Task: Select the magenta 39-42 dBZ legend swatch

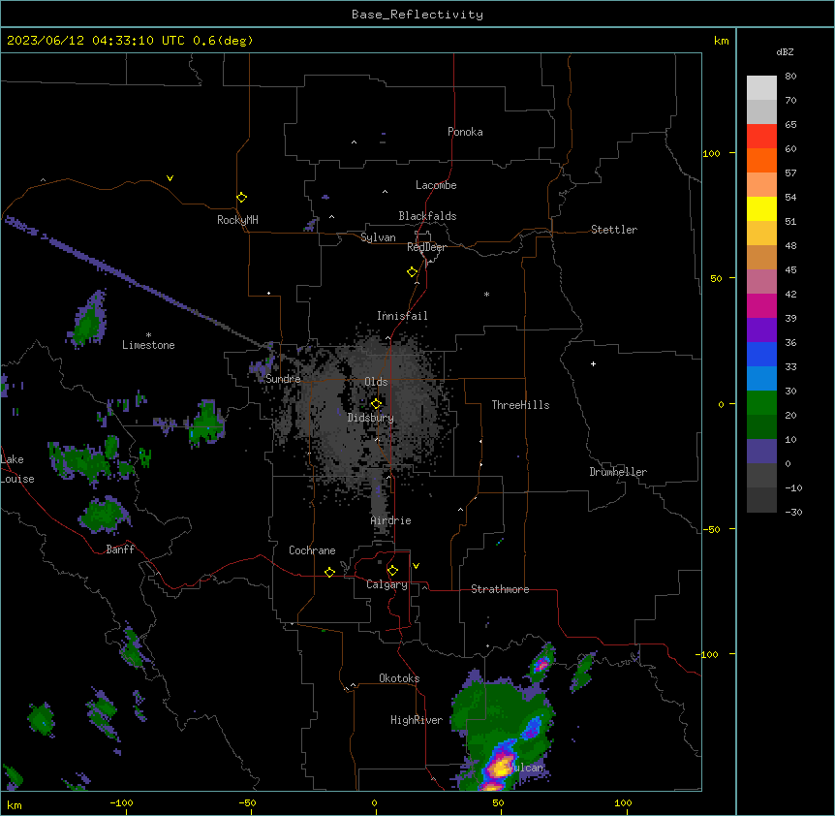Action: click(761, 305)
